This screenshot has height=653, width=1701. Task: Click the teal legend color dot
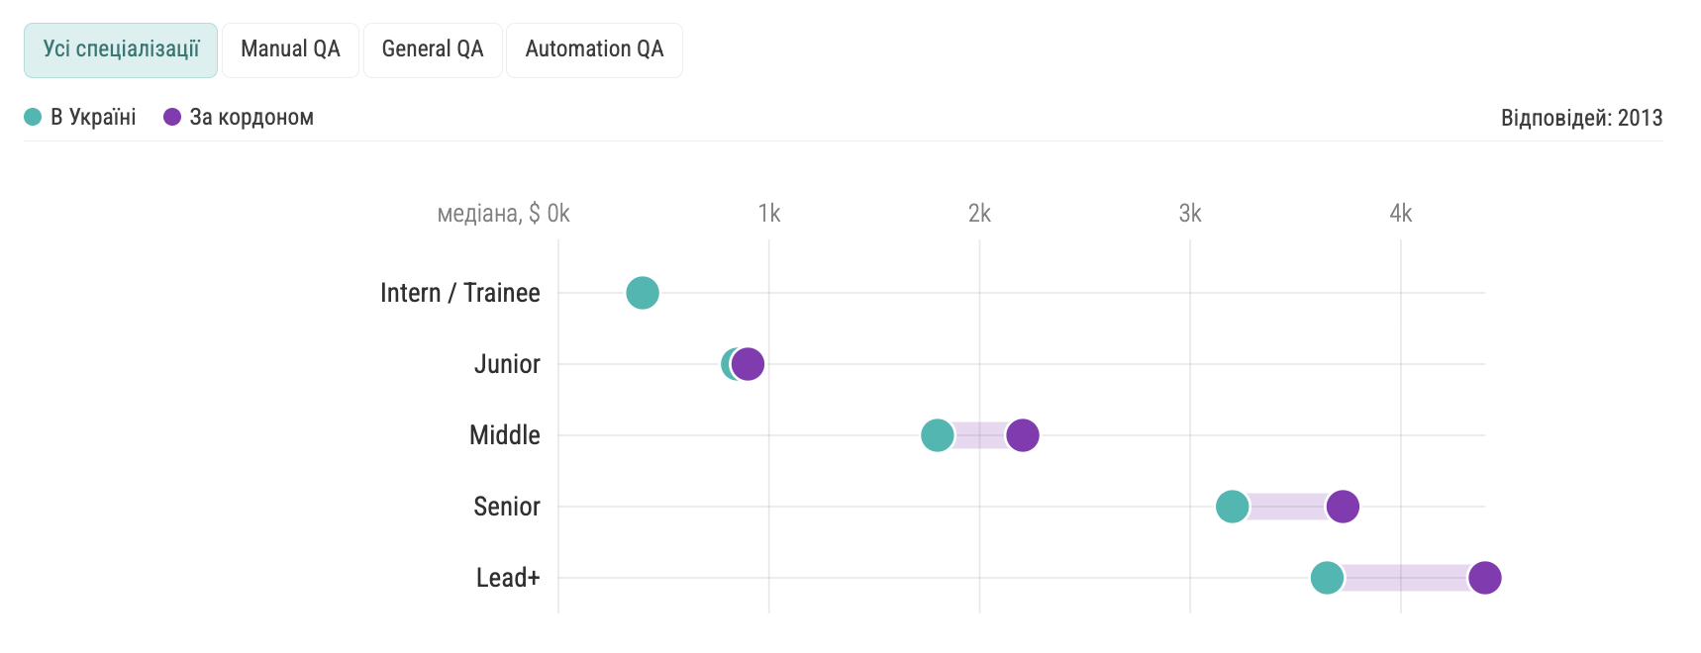coord(33,117)
